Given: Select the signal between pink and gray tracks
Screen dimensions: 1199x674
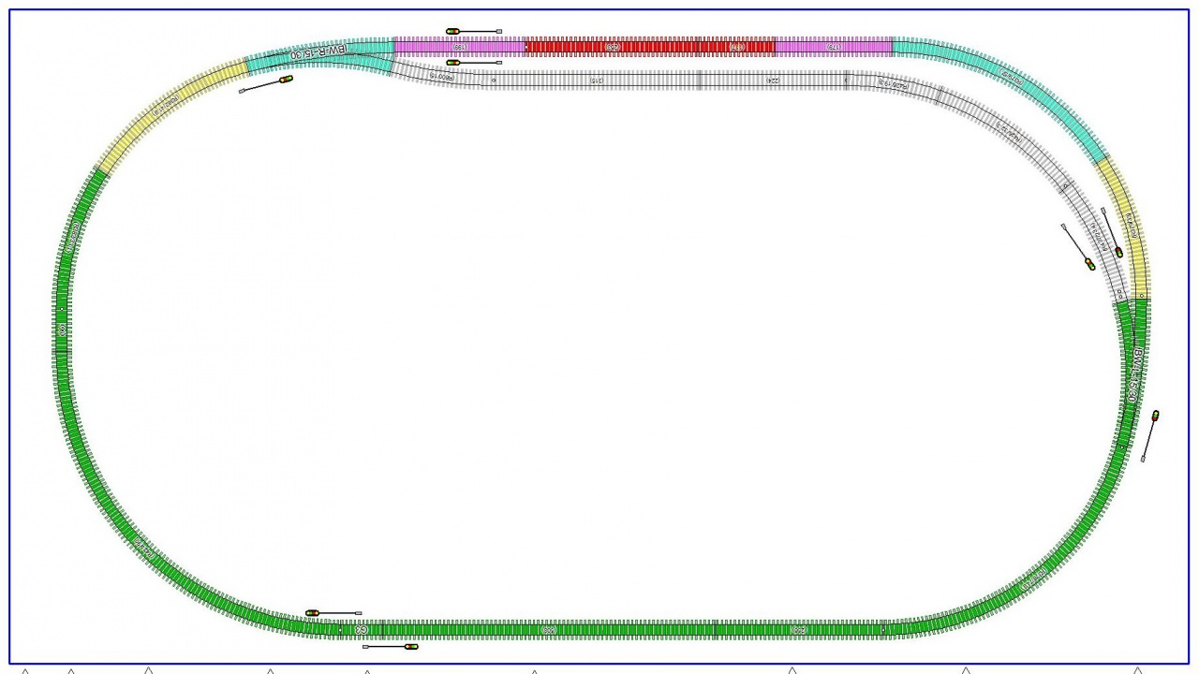Looking at the screenshot, I should [453, 63].
